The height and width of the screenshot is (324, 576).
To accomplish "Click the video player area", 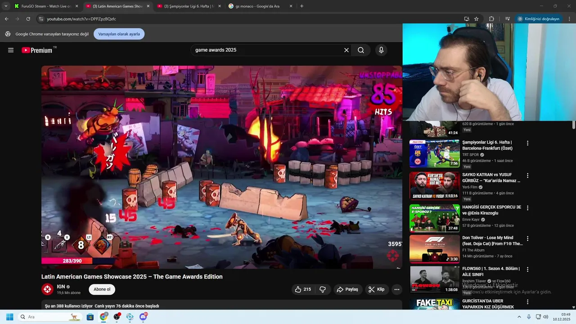I will click(222, 167).
